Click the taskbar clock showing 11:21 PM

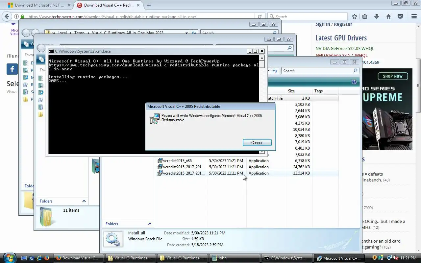(x=409, y=258)
